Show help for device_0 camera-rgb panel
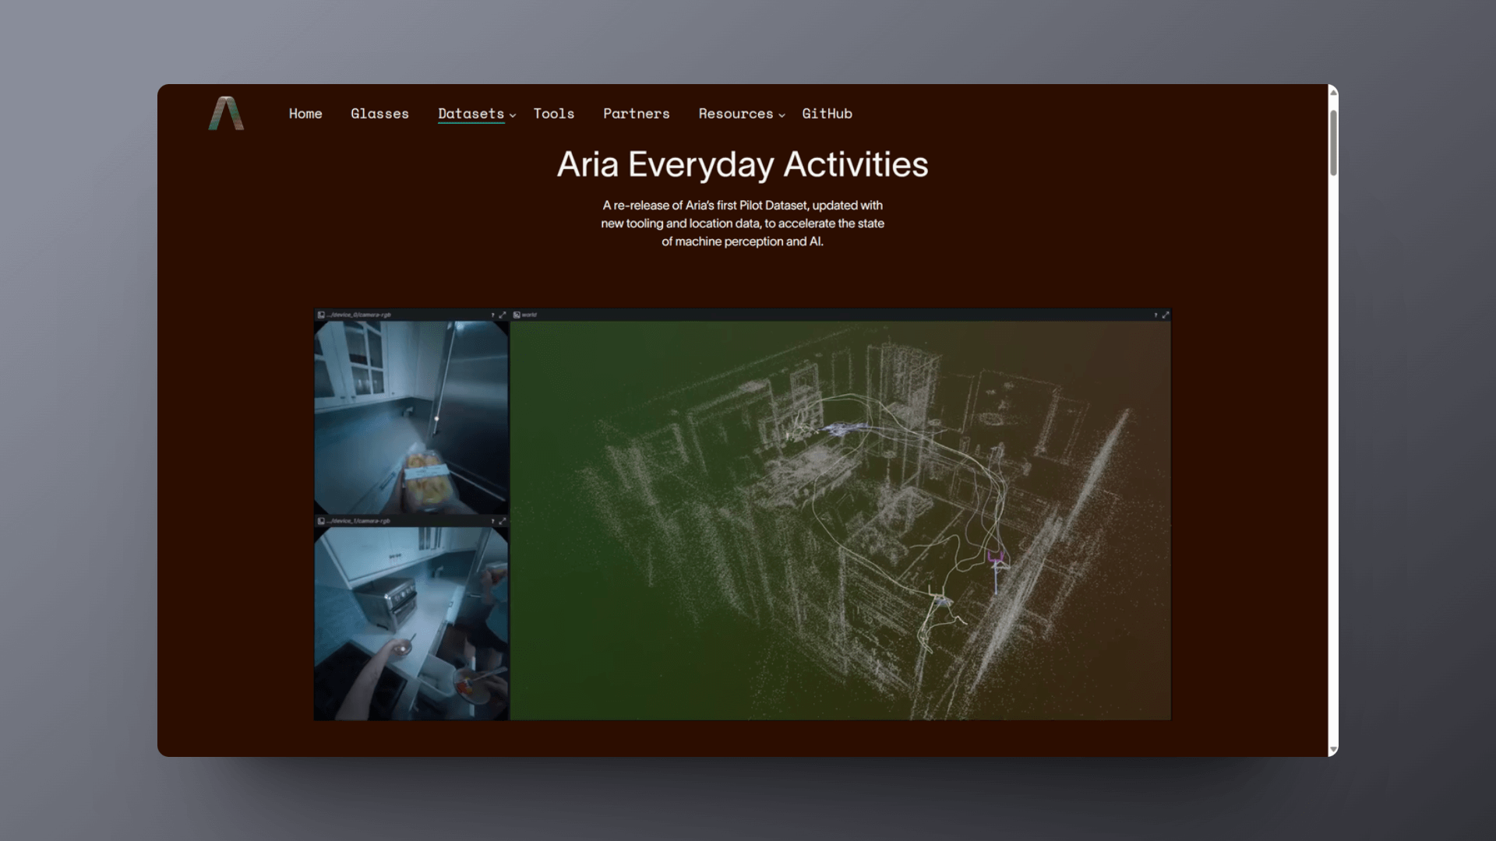Image resolution: width=1496 pixels, height=841 pixels. pyautogui.click(x=492, y=315)
